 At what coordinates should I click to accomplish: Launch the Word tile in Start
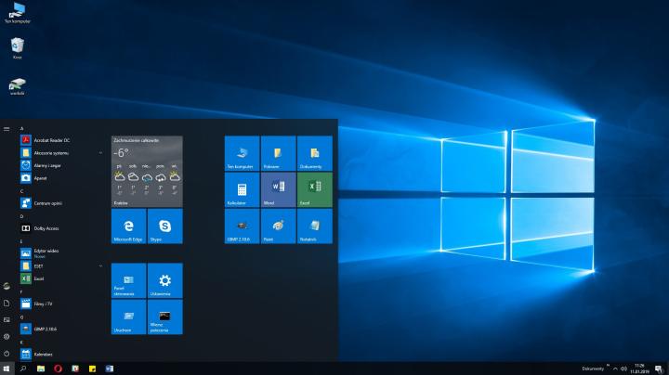pyautogui.click(x=278, y=189)
